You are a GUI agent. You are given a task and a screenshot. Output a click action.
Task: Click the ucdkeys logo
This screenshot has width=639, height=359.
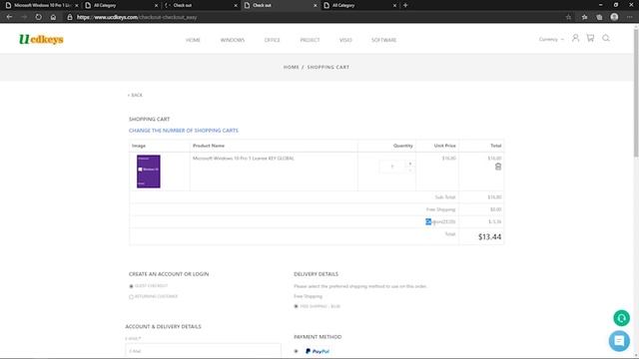pos(41,39)
